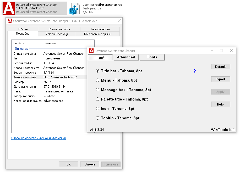Click the https://www.wintools.info/ value
This screenshot has width=240, height=172.
60,77
